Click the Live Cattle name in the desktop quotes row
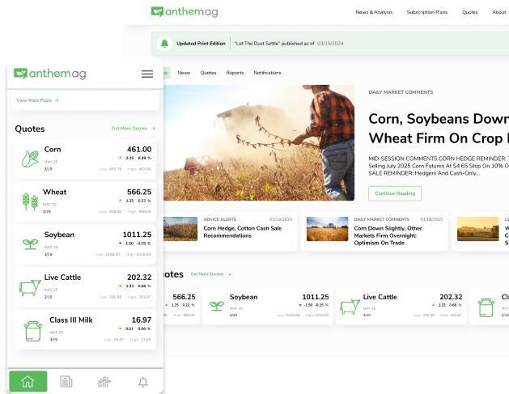Viewport: 509px width, 394px height. pos(380,297)
